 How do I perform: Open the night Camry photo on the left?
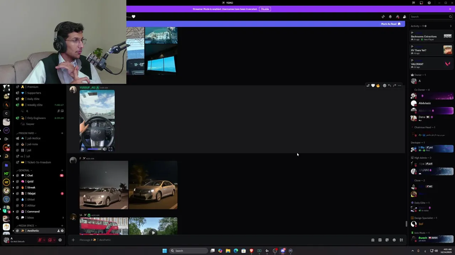(104, 185)
